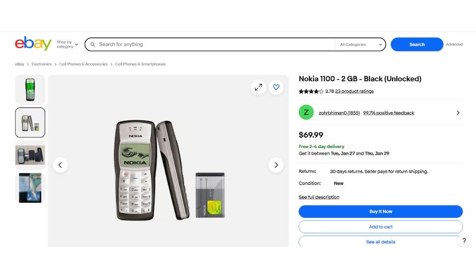Add item to watchlist with the heart icon
The height and width of the screenshot is (278, 476).
276,87
